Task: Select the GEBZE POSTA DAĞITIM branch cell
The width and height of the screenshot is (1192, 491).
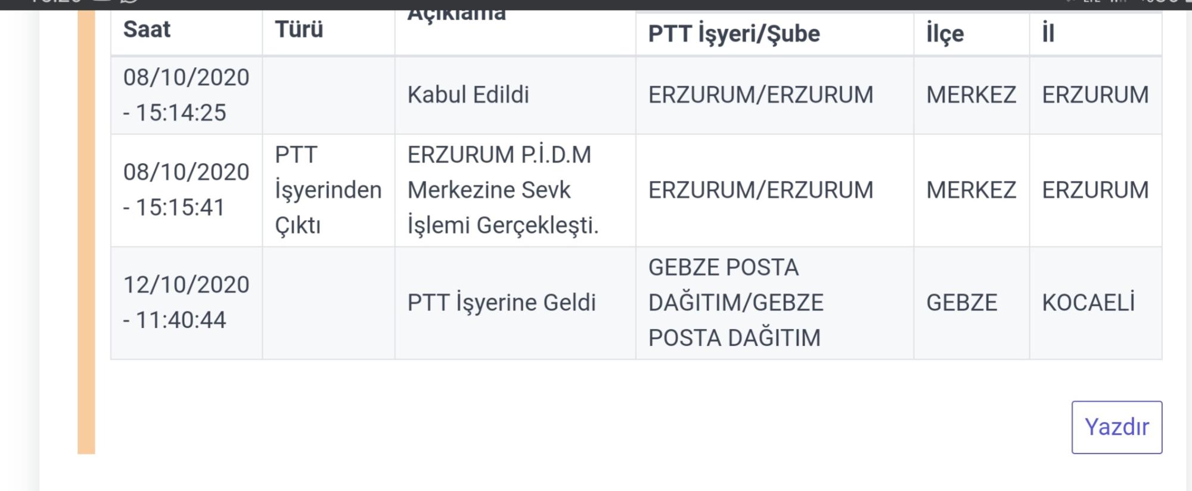Action: click(x=774, y=303)
